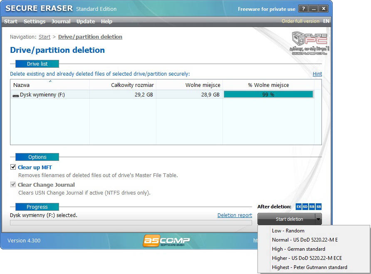The image size is (371, 274).
Task: Click the ASCOMP logo in footer
Action: (x=166, y=240)
